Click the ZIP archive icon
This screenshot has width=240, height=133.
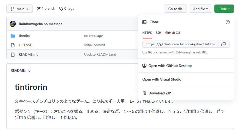click(144, 93)
